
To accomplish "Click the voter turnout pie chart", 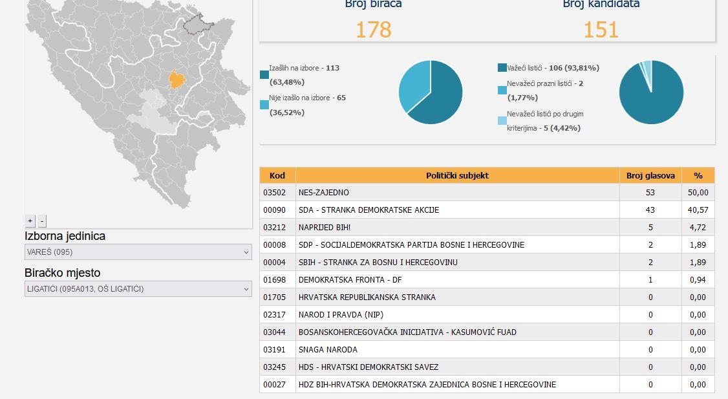I will pyautogui.click(x=431, y=92).
